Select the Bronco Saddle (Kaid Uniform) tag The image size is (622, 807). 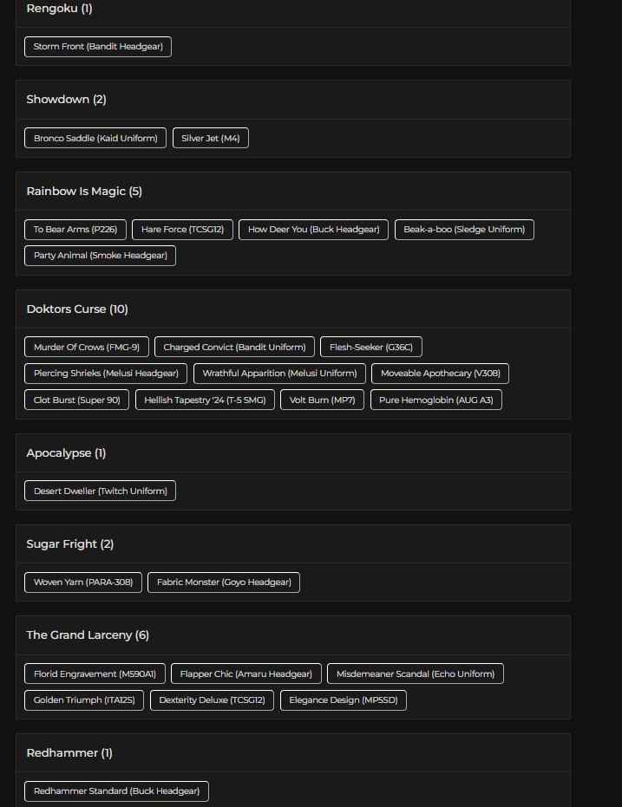pos(95,138)
